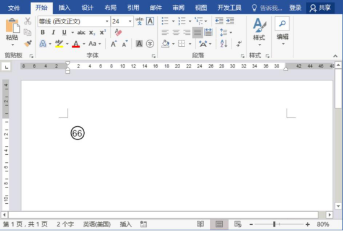Toggle superscript formatting
Image resolution: width=343 pixels, height=231 pixels.
(x=103, y=32)
